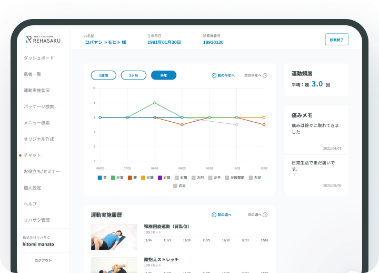The image size is (379, 273).
Task: Click the gray data point at 11/02
Action: click(237, 125)
